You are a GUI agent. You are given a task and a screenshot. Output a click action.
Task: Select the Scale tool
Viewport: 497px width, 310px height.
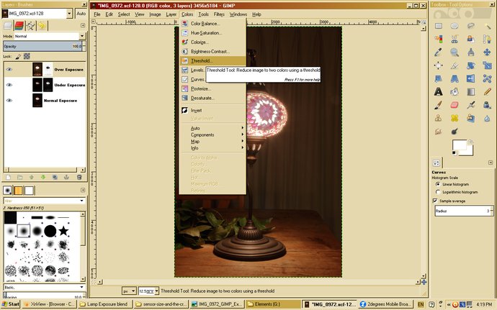487,65
